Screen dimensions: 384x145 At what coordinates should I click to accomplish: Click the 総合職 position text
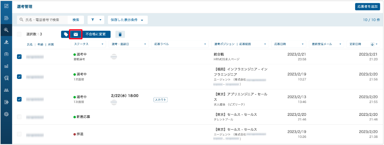219,54
